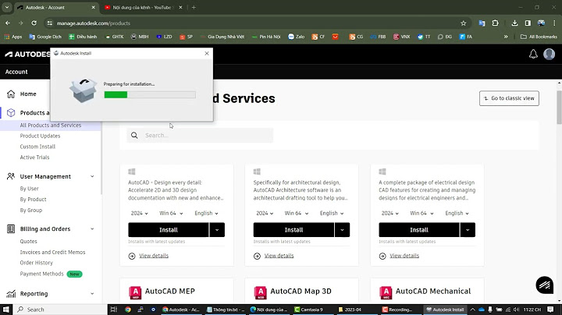Open AutoCAD Architecture English language dropdown
Screen dimensions: 562x315
pos(332,213)
